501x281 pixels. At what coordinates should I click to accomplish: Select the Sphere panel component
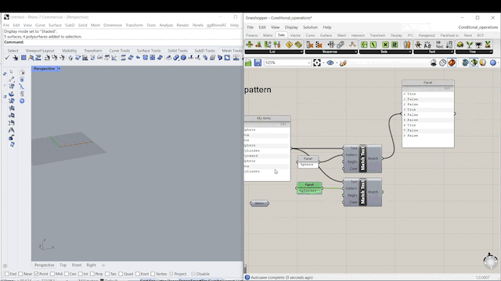click(x=308, y=162)
